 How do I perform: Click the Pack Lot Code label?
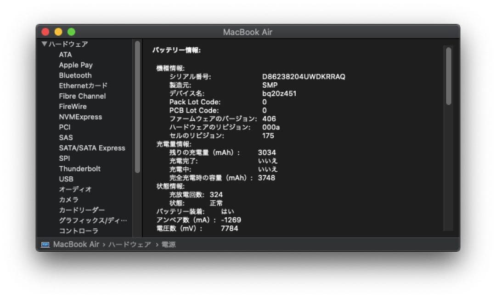tap(195, 102)
